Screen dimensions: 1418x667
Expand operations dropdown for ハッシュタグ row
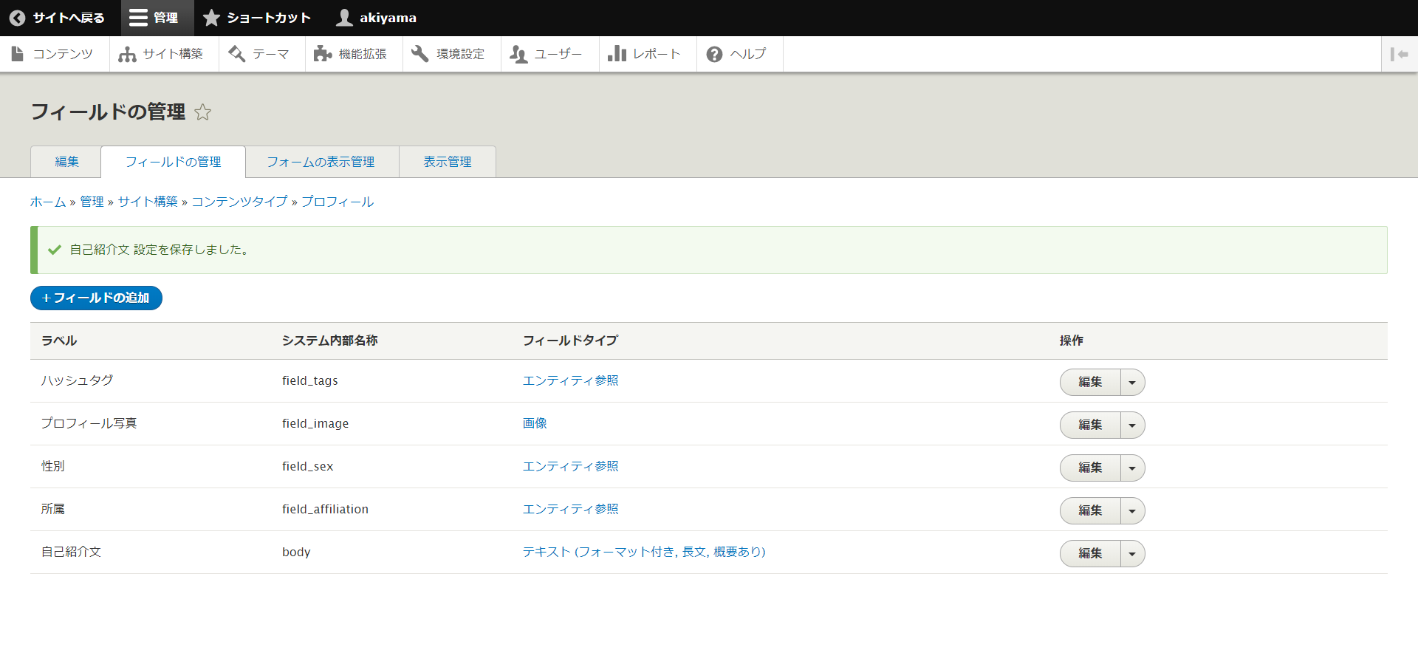point(1132,383)
